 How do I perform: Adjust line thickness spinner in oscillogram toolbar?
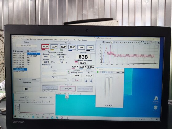pos(114,42)
